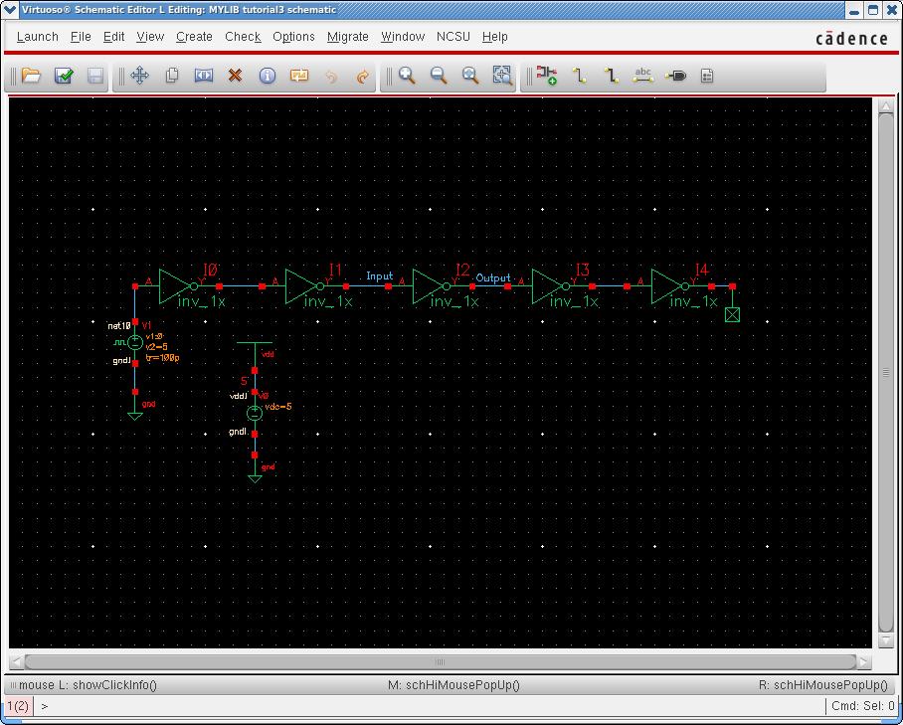Open the window menu arrow in title bar
Viewport: 903px width, 725px height.
[x=10, y=10]
